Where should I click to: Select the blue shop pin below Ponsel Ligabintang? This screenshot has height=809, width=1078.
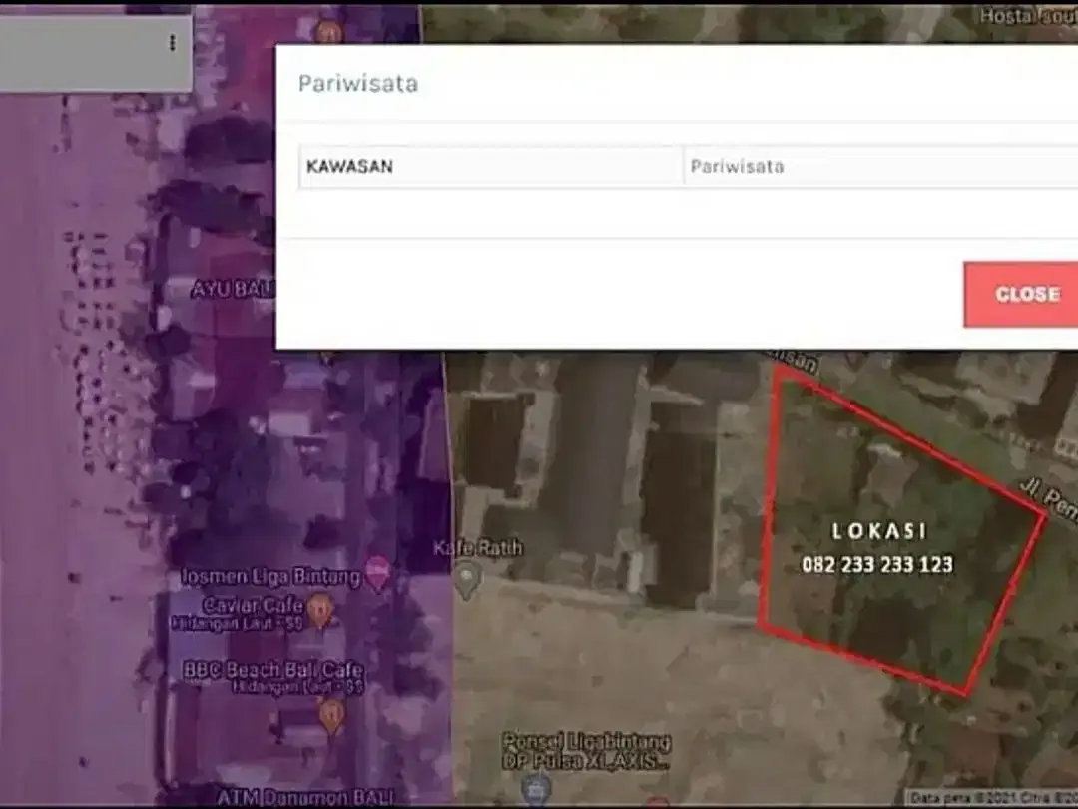point(536,788)
